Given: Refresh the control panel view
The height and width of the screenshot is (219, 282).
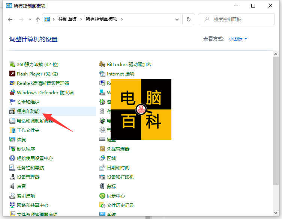Looking at the screenshot, I should [188, 19].
